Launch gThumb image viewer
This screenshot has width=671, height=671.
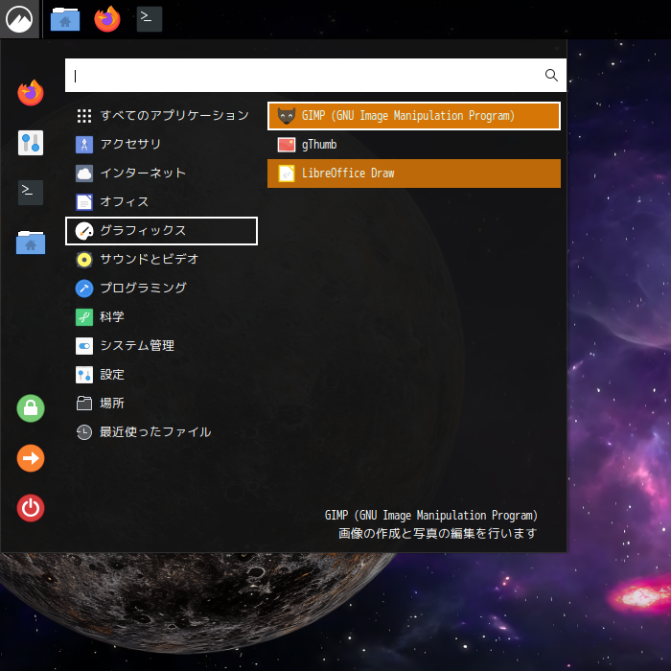[x=414, y=145]
